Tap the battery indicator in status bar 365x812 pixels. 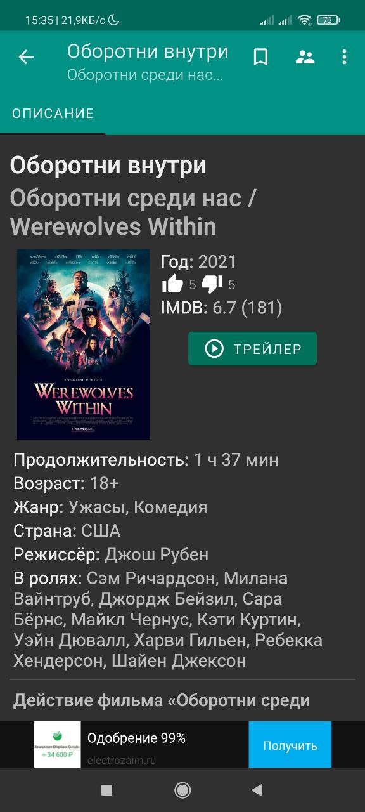click(328, 20)
